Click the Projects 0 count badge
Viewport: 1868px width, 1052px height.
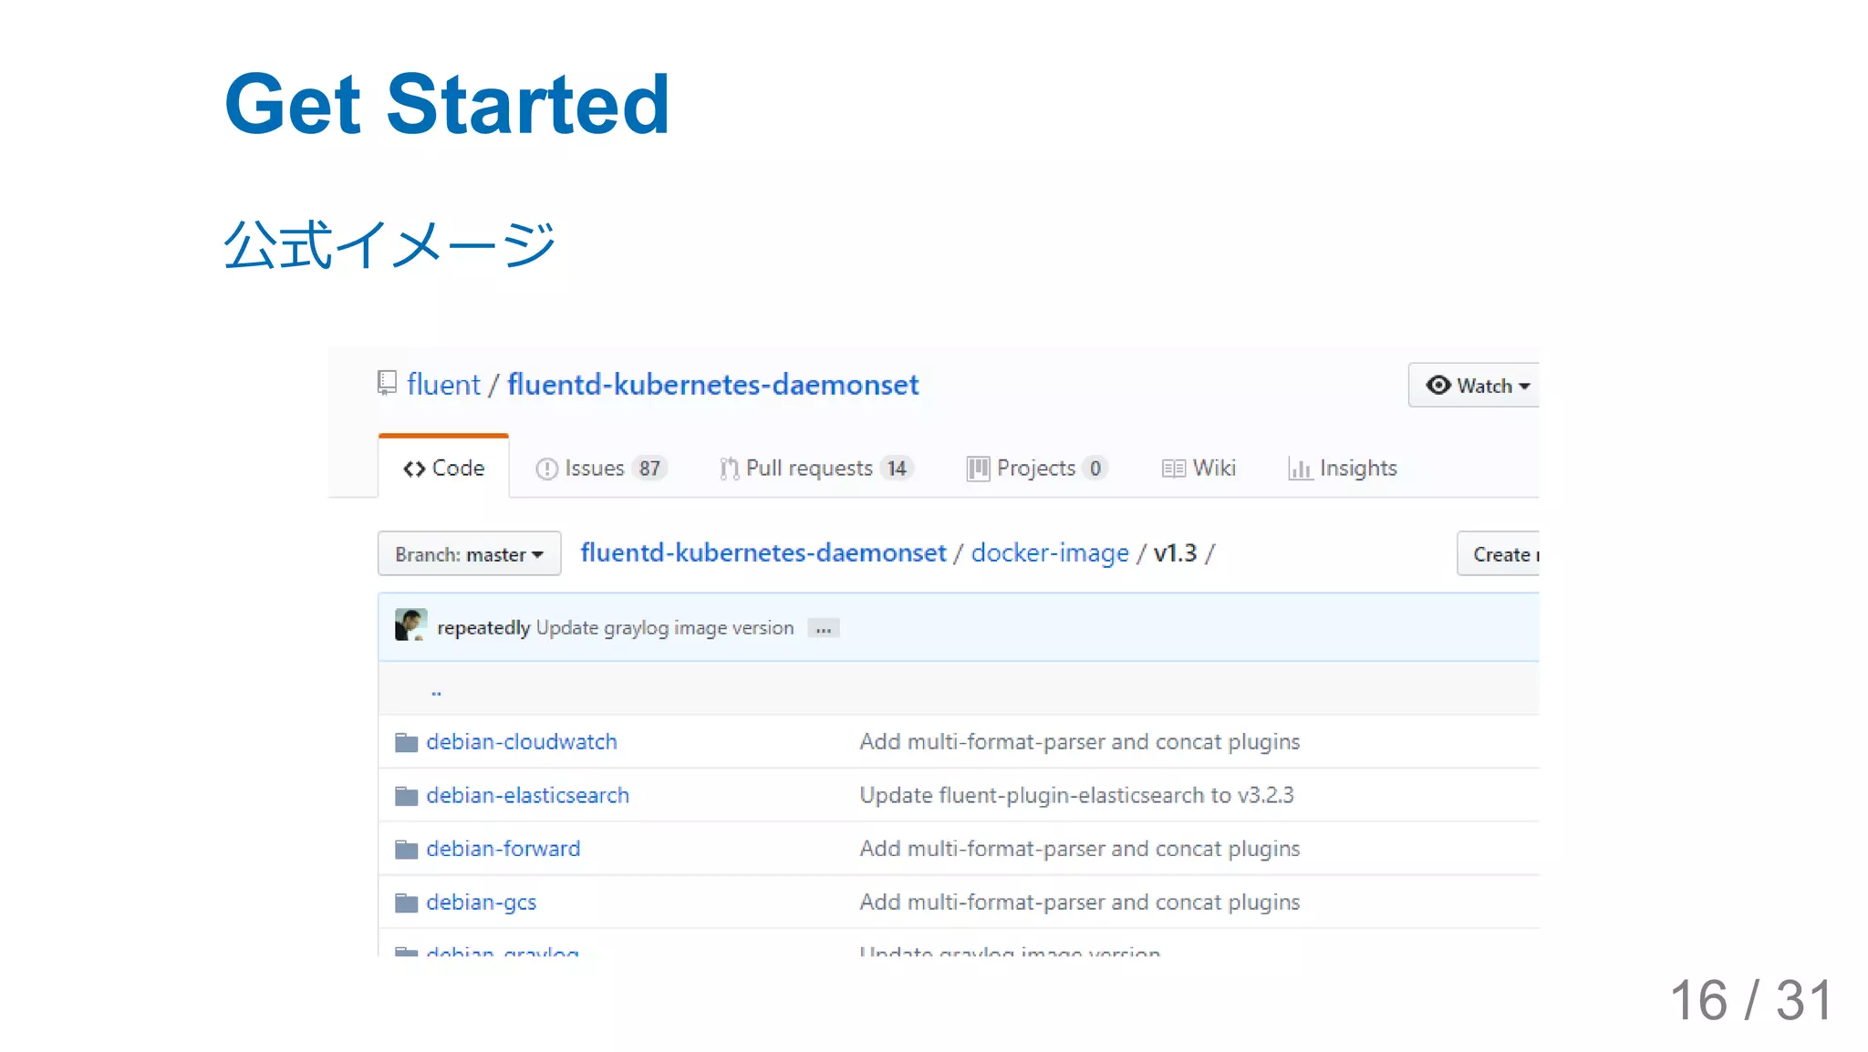click(1095, 469)
